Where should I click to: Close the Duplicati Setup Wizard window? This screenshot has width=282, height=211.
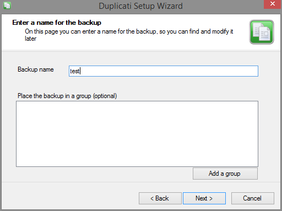(x=273, y=4)
